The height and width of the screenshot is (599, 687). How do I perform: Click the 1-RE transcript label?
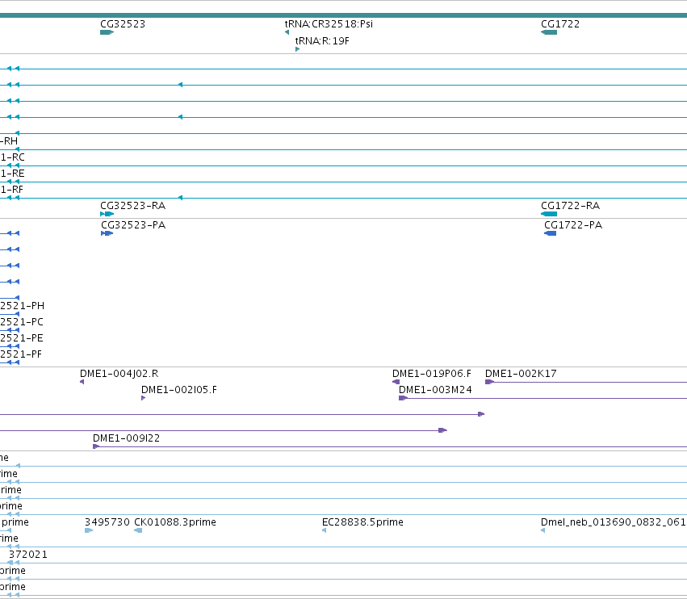12,174
